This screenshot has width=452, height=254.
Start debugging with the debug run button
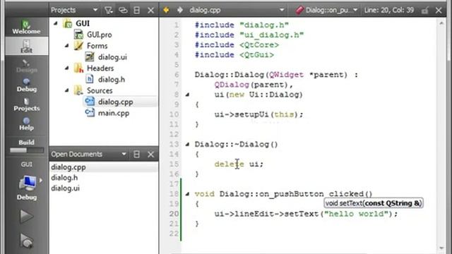tap(26, 241)
